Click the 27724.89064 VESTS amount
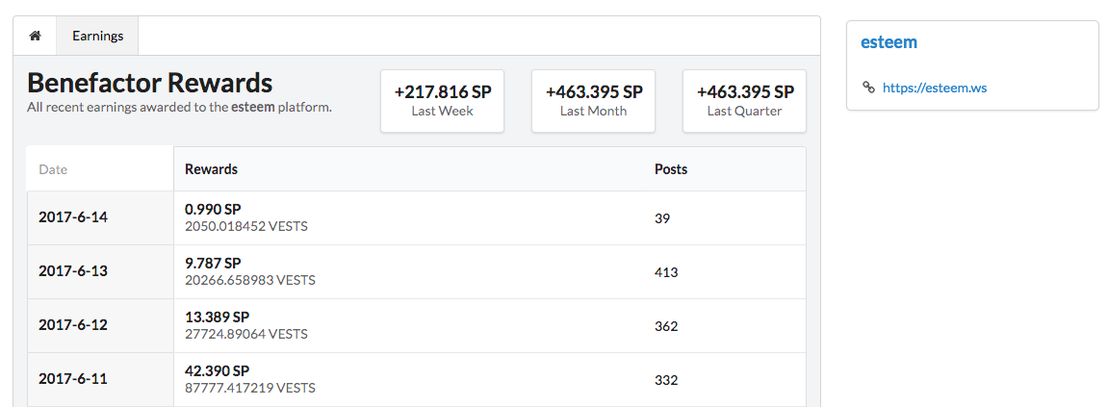This screenshot has width=1108, height=407. click(x=246, y=334)
